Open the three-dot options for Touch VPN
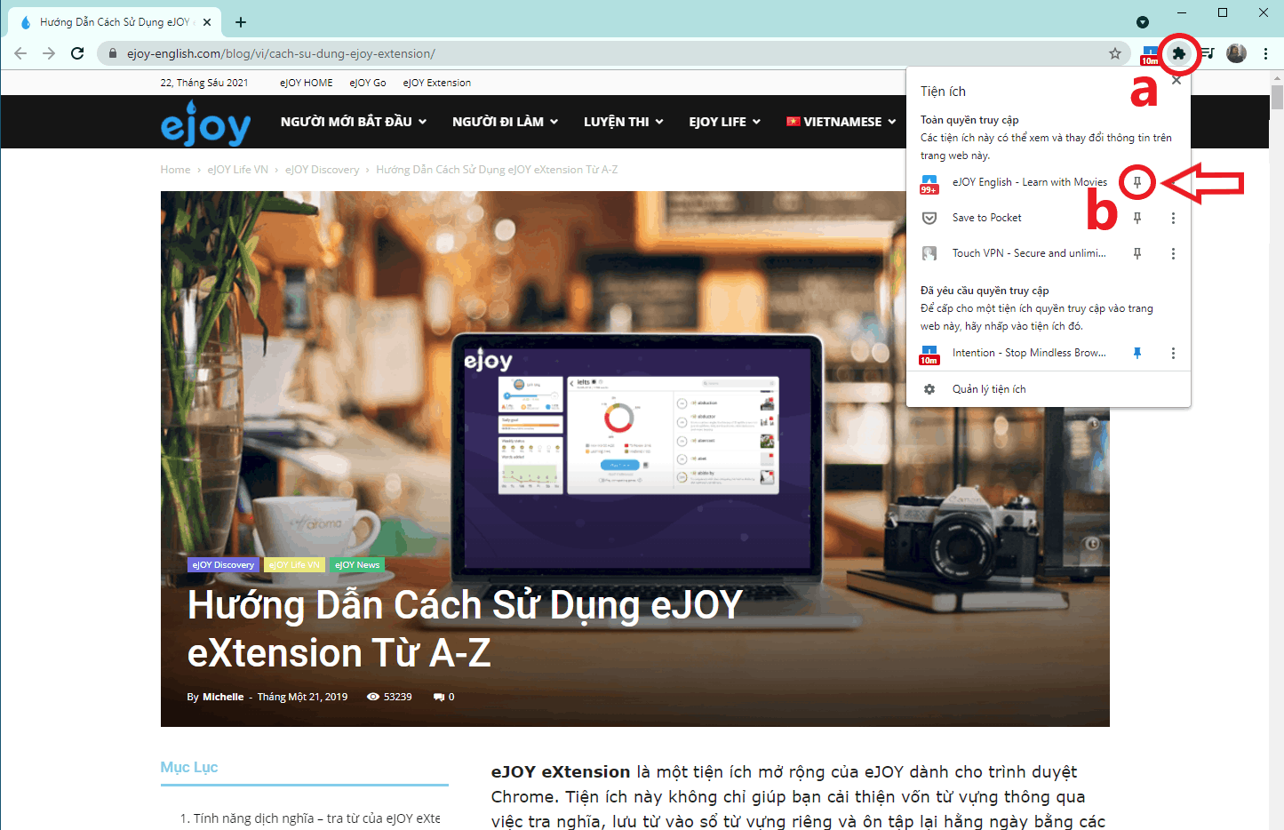Image resolution: width=1284 pixels, height=830 pixels. (1173, 253)
